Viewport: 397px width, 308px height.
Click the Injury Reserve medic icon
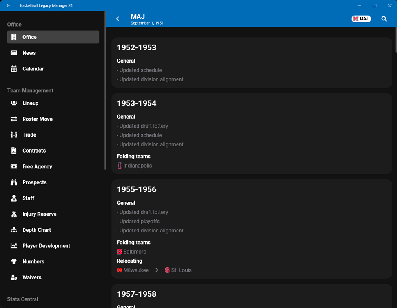(14, 214)
